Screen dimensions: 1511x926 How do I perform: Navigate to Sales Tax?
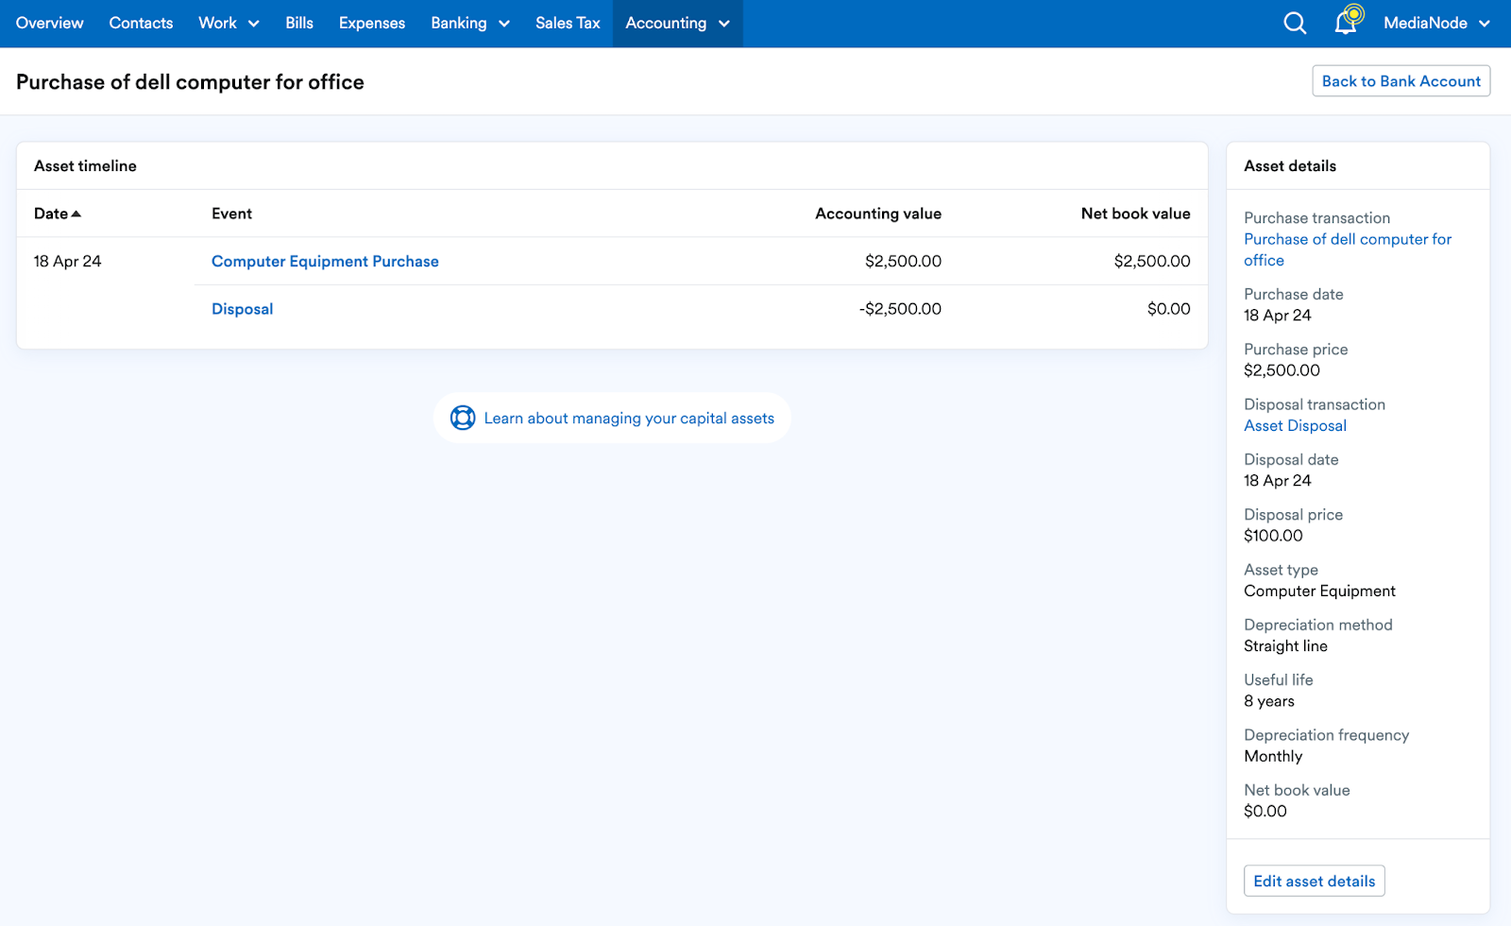[567, 23]
